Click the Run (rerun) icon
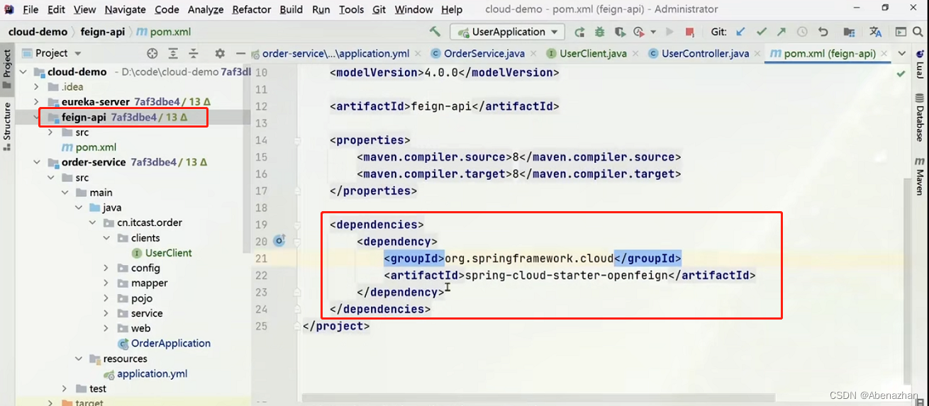 pos(580,32)
